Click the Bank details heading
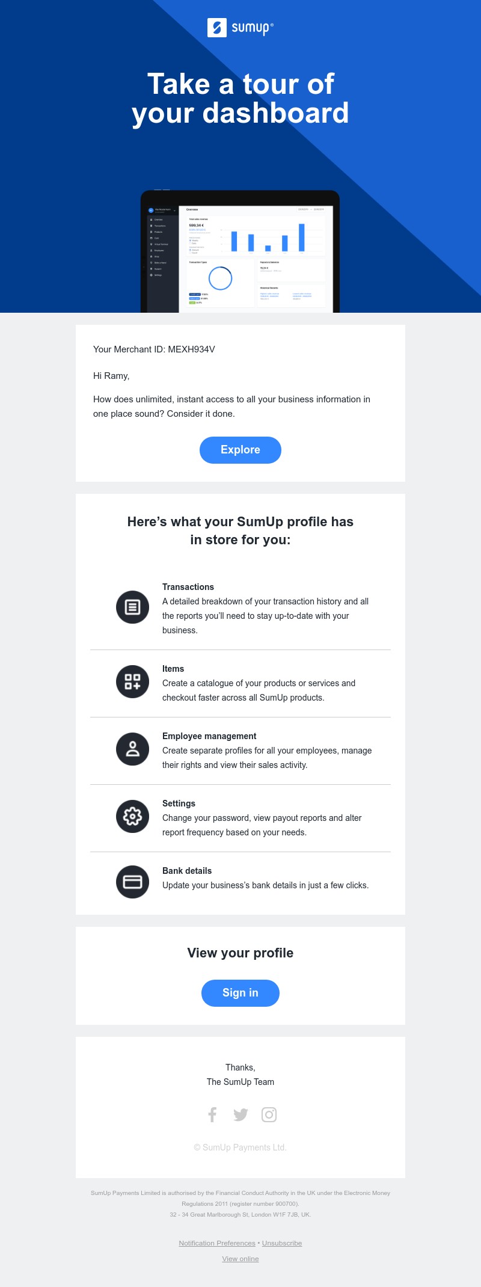481x1287 pixels. (187, 871)
